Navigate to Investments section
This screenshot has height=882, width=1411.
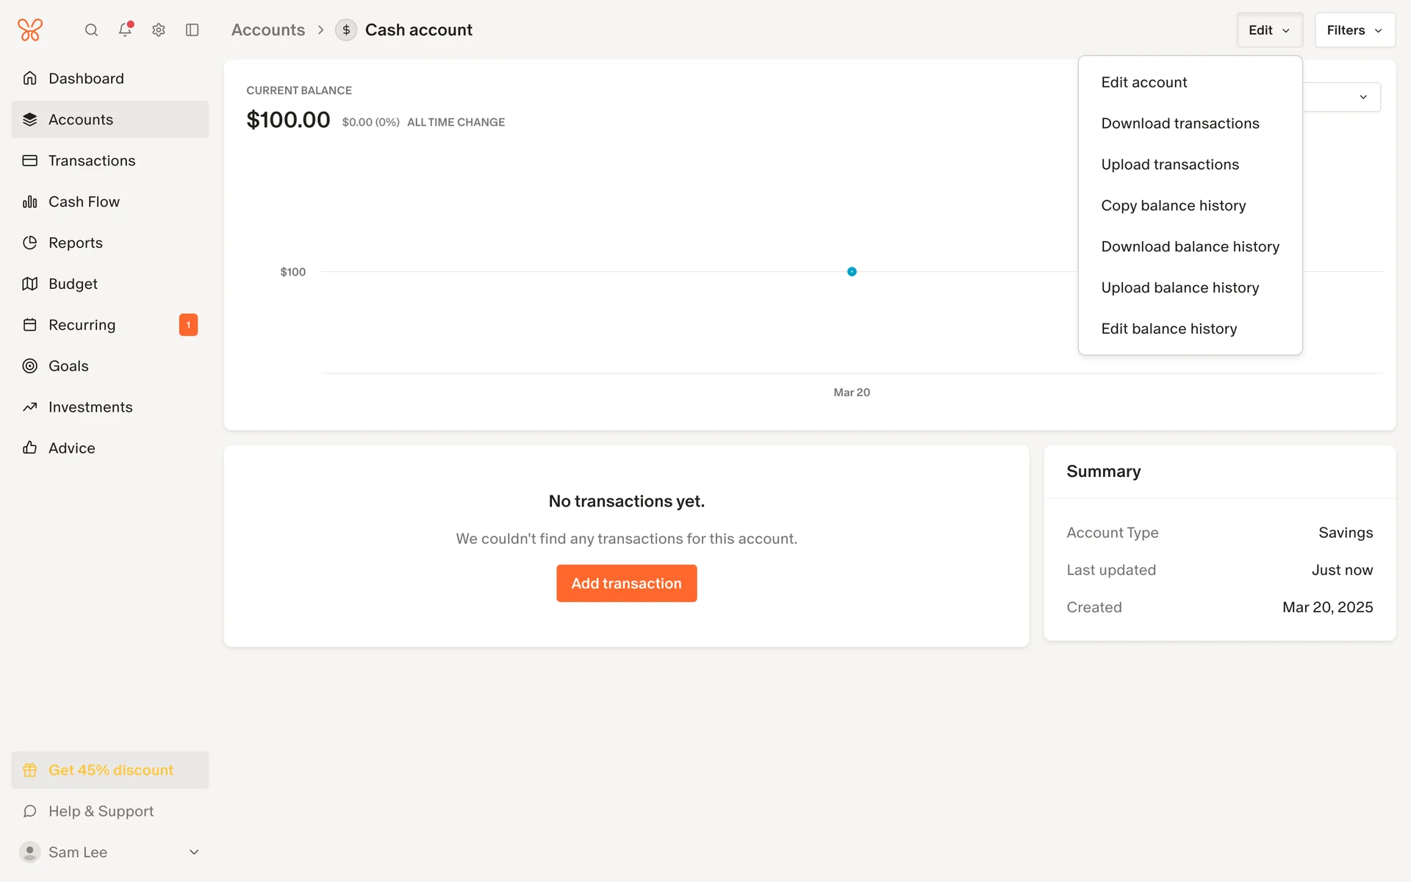pos(90,407)
